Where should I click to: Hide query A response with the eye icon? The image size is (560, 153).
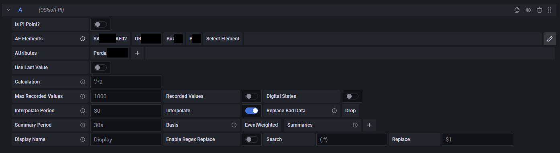528,10
